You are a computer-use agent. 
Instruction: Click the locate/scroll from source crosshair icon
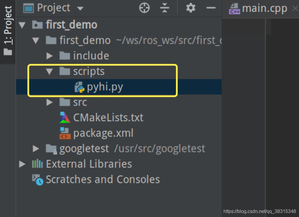(144, 8)
